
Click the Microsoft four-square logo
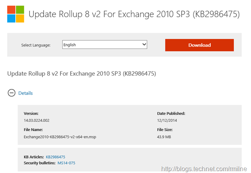tap(16, 14)
